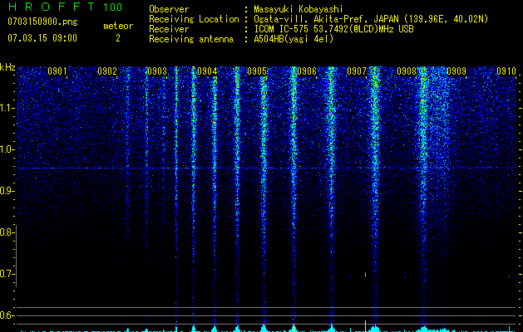Click the 0.7 kHz axis label
Image resolution: width=523 pixels, height=332 pixels.
pyautogui.click(x=7, y=274)
